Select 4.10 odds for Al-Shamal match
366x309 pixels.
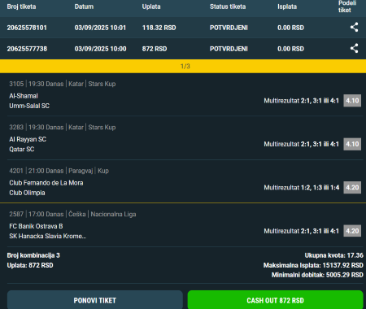tap(352, 101)
